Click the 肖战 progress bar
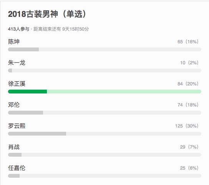 tap(104, 155)
